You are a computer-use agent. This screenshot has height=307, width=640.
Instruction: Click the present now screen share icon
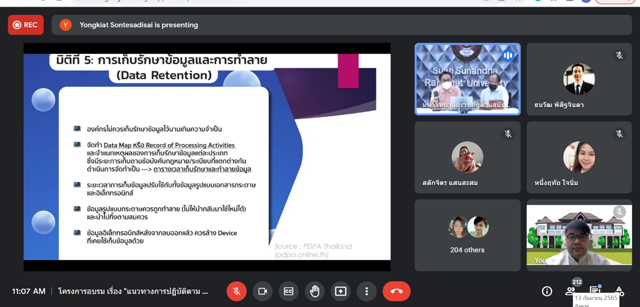point(341,291)
